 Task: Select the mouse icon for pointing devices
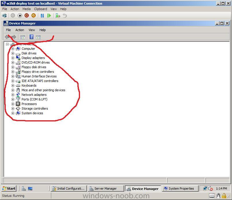pyautogui.click(x=18, y=90)
